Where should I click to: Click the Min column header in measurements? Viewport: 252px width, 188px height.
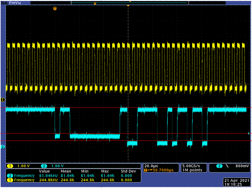[x=84, y=171]
